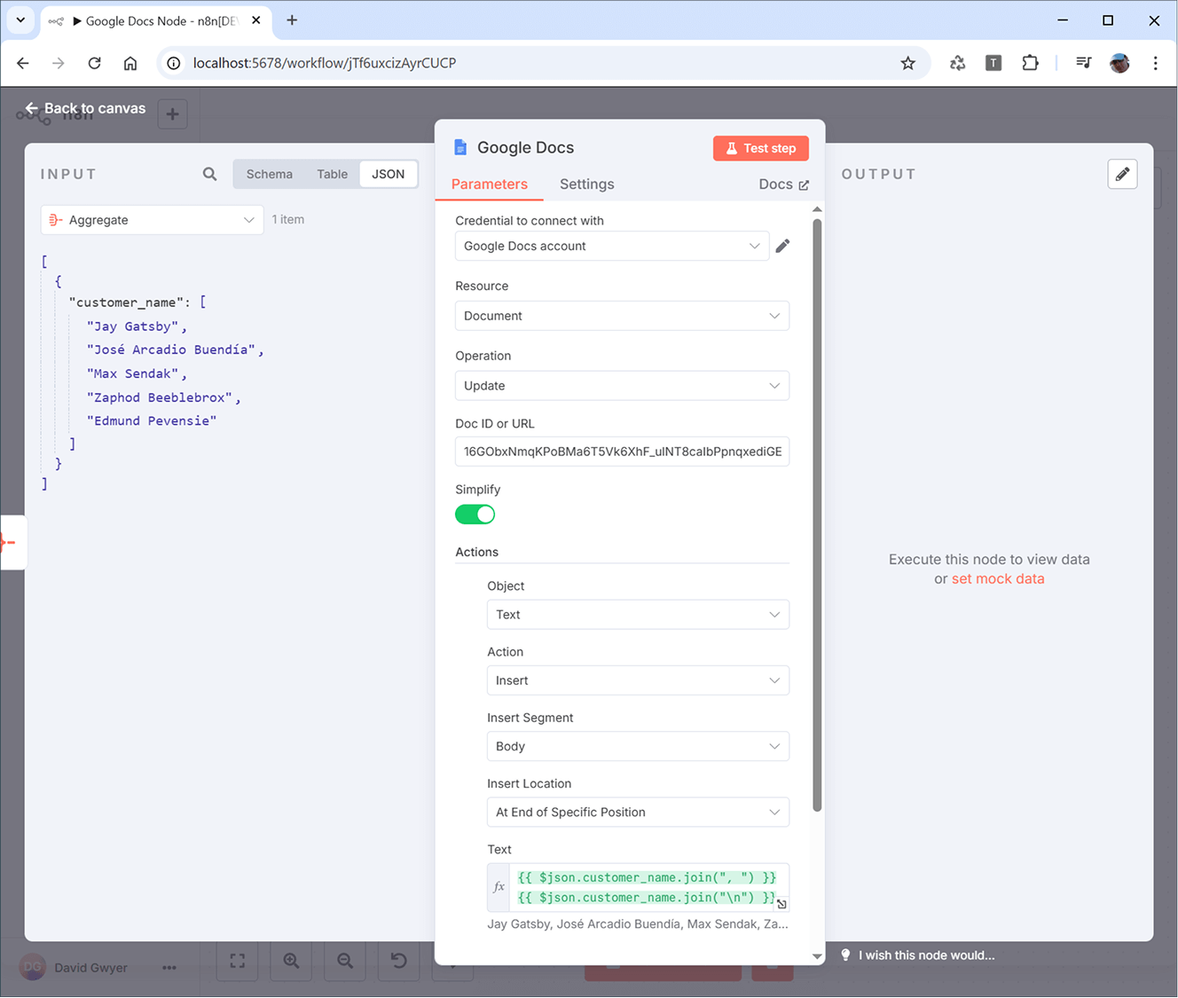The image size is (1178, 998).
Task: Click the scroll-down arrow of the parameters panel
Action: click(x=817, y=956)
